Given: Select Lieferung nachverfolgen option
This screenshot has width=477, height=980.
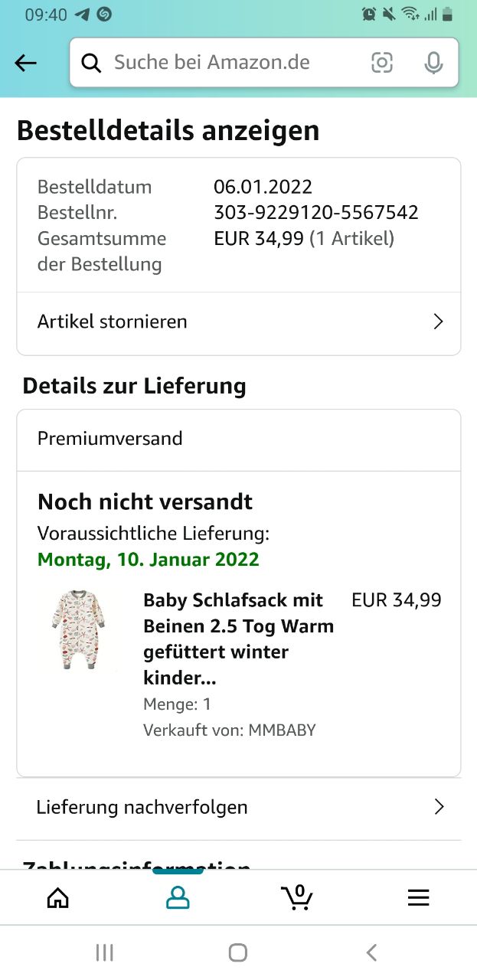Looking at the screenshot, I should (x=142, y=807).
